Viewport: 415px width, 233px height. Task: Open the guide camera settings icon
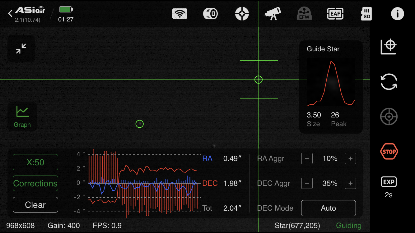(x=211, y=14)
